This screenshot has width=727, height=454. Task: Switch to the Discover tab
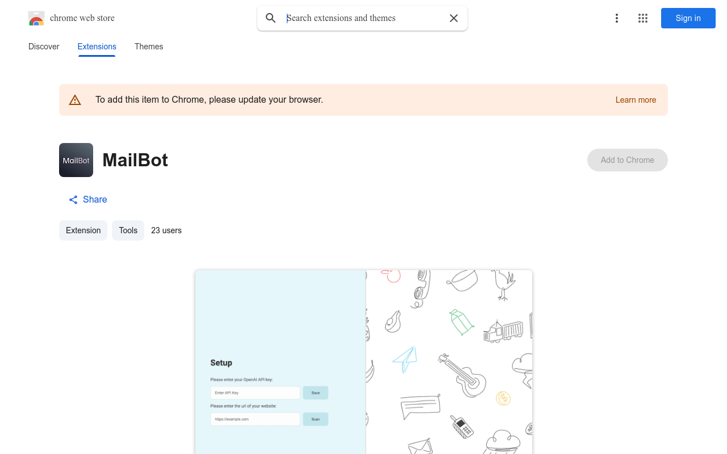44,47
